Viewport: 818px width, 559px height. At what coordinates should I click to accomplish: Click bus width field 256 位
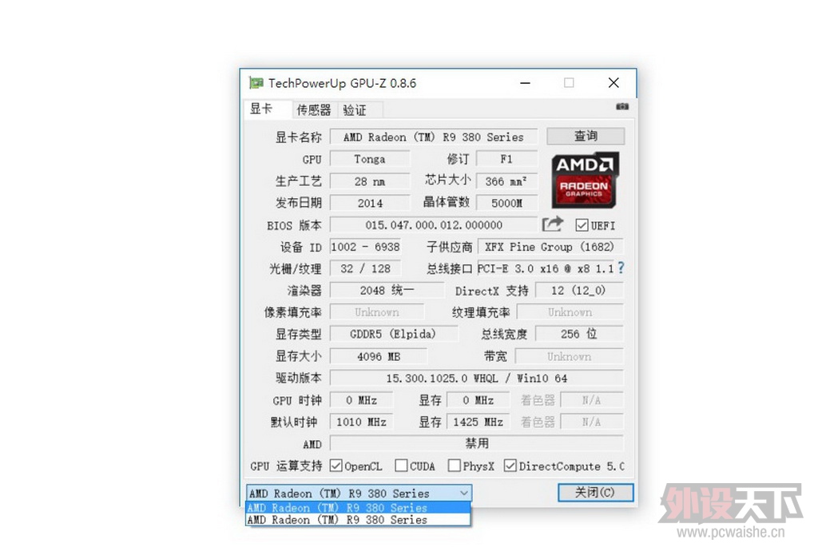pyautogui.click(x=579, y=334)
